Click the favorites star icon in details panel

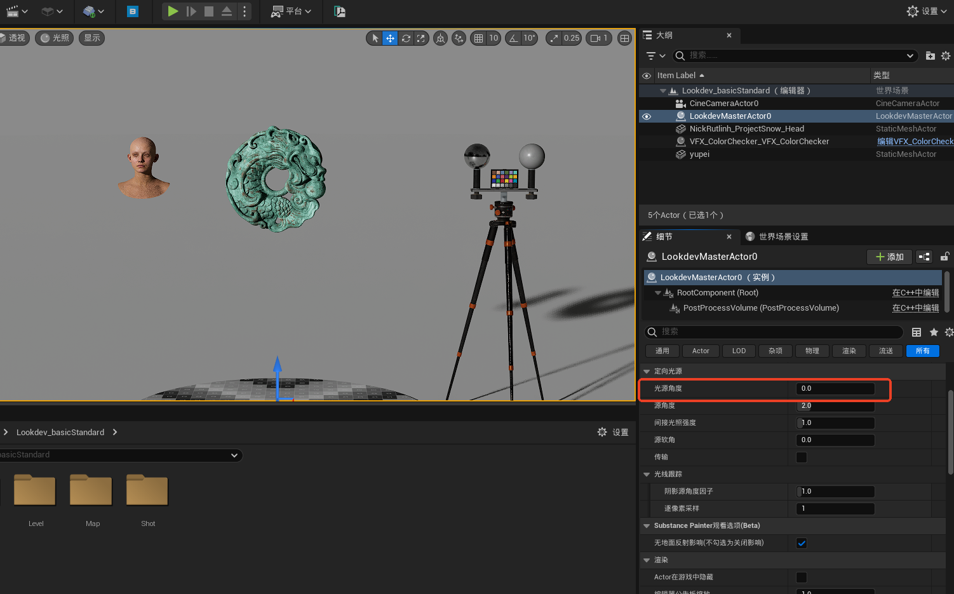tap(934, 332)
